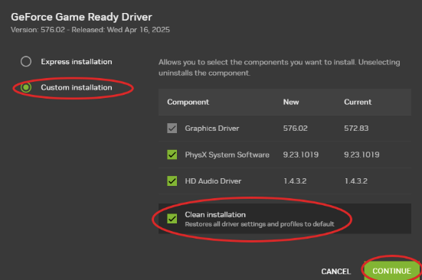The image size is (422, 280).
Task: Toggle the Clean installation checkbox
Action: point(172,219)
